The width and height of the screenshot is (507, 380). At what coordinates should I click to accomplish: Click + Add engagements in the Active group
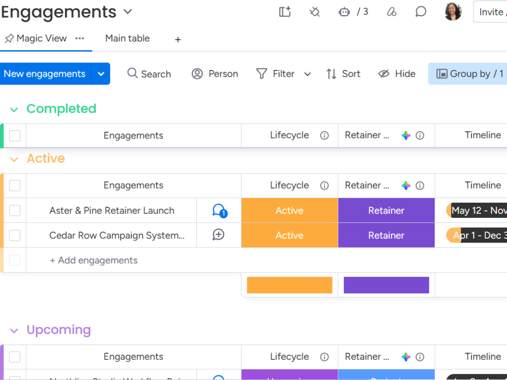(x=94, y=260)
